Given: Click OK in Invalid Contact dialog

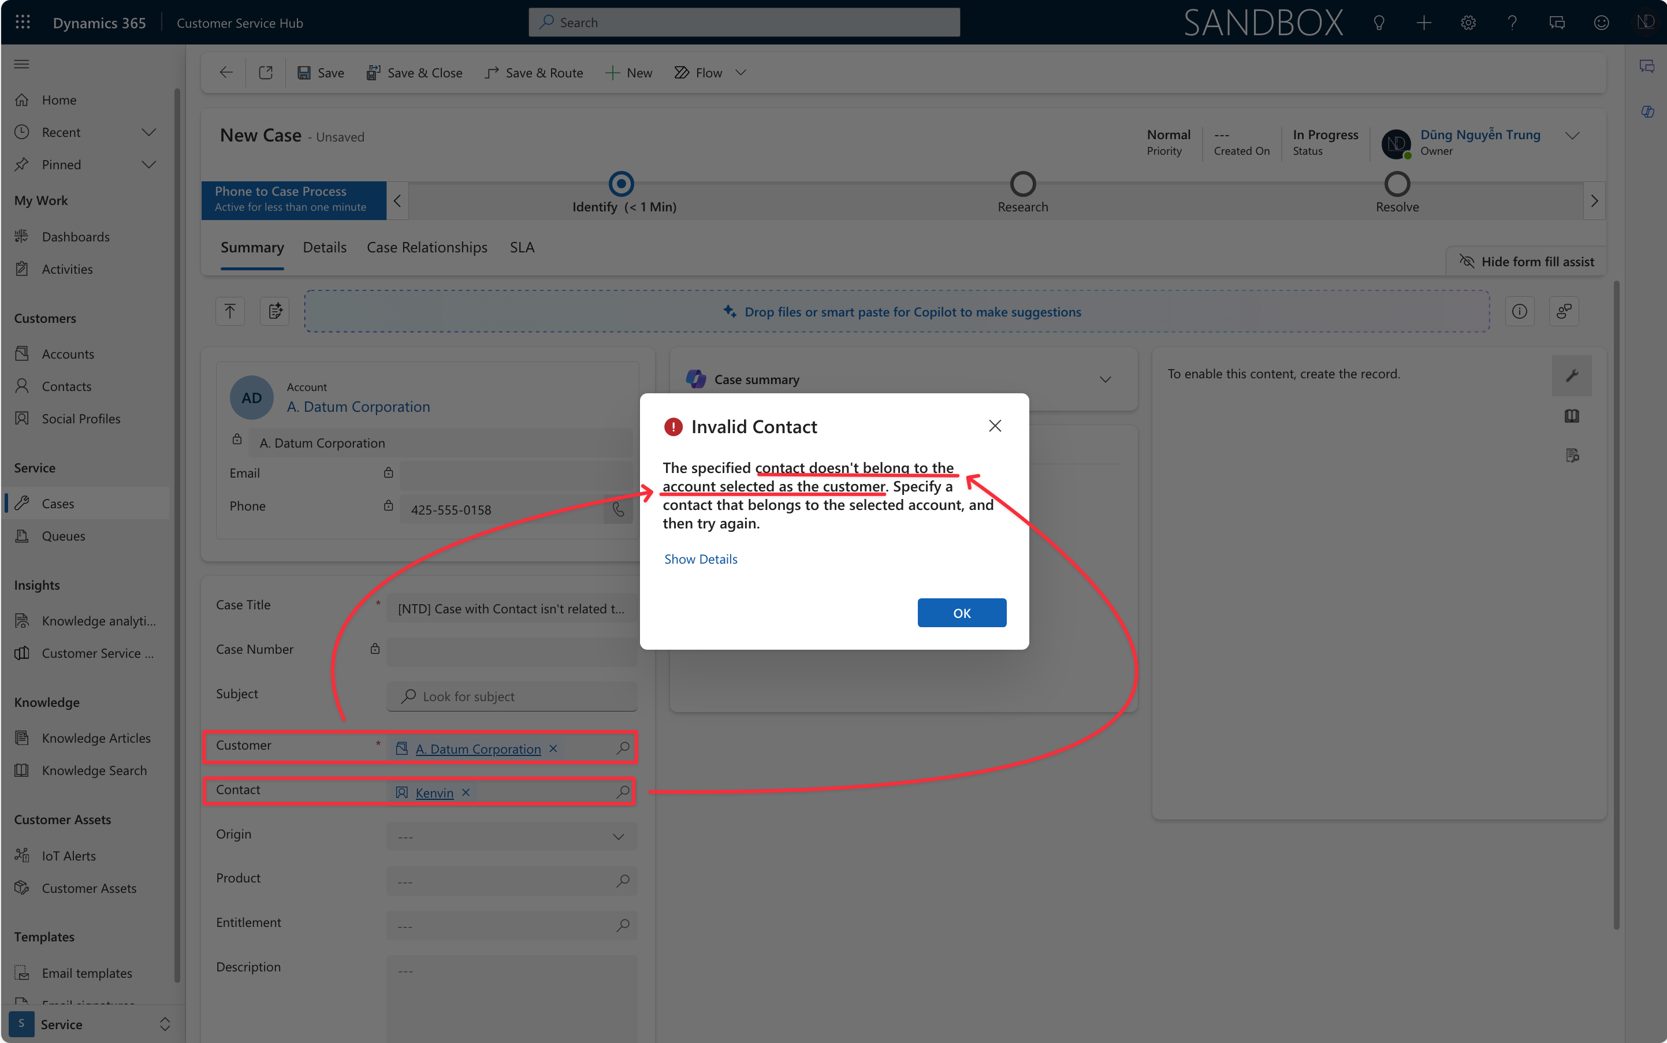Looking at the screenshot, I should 961,613.
